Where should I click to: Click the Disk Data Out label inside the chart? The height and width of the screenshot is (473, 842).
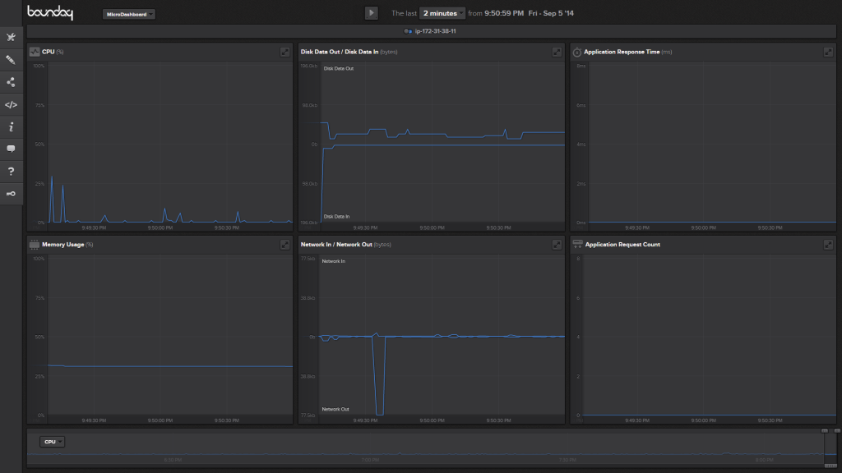pyautogui.click(x=338, y=69)
